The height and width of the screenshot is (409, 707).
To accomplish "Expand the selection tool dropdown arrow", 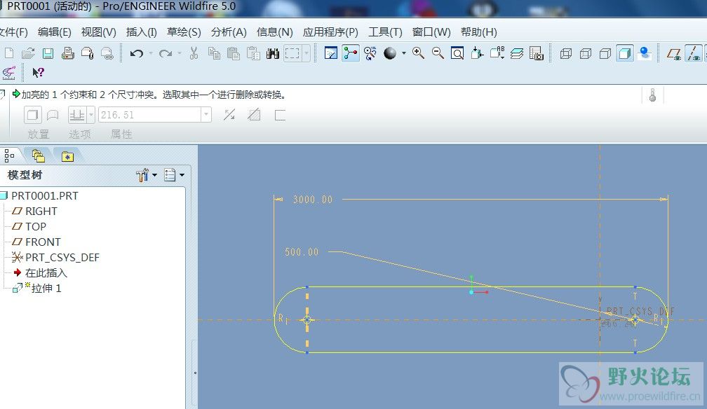I will click(307, 53).
